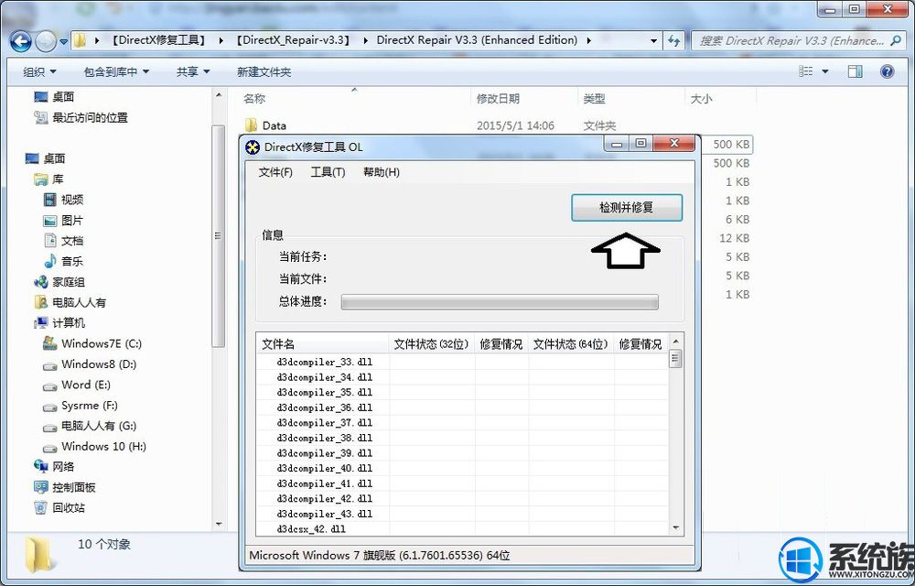Image resolution: width=915 pixels, height=586 pixels.
Task: Expand the arrow after 【DirectX修复工具】 breadcrumb
Action: (221, 40)
